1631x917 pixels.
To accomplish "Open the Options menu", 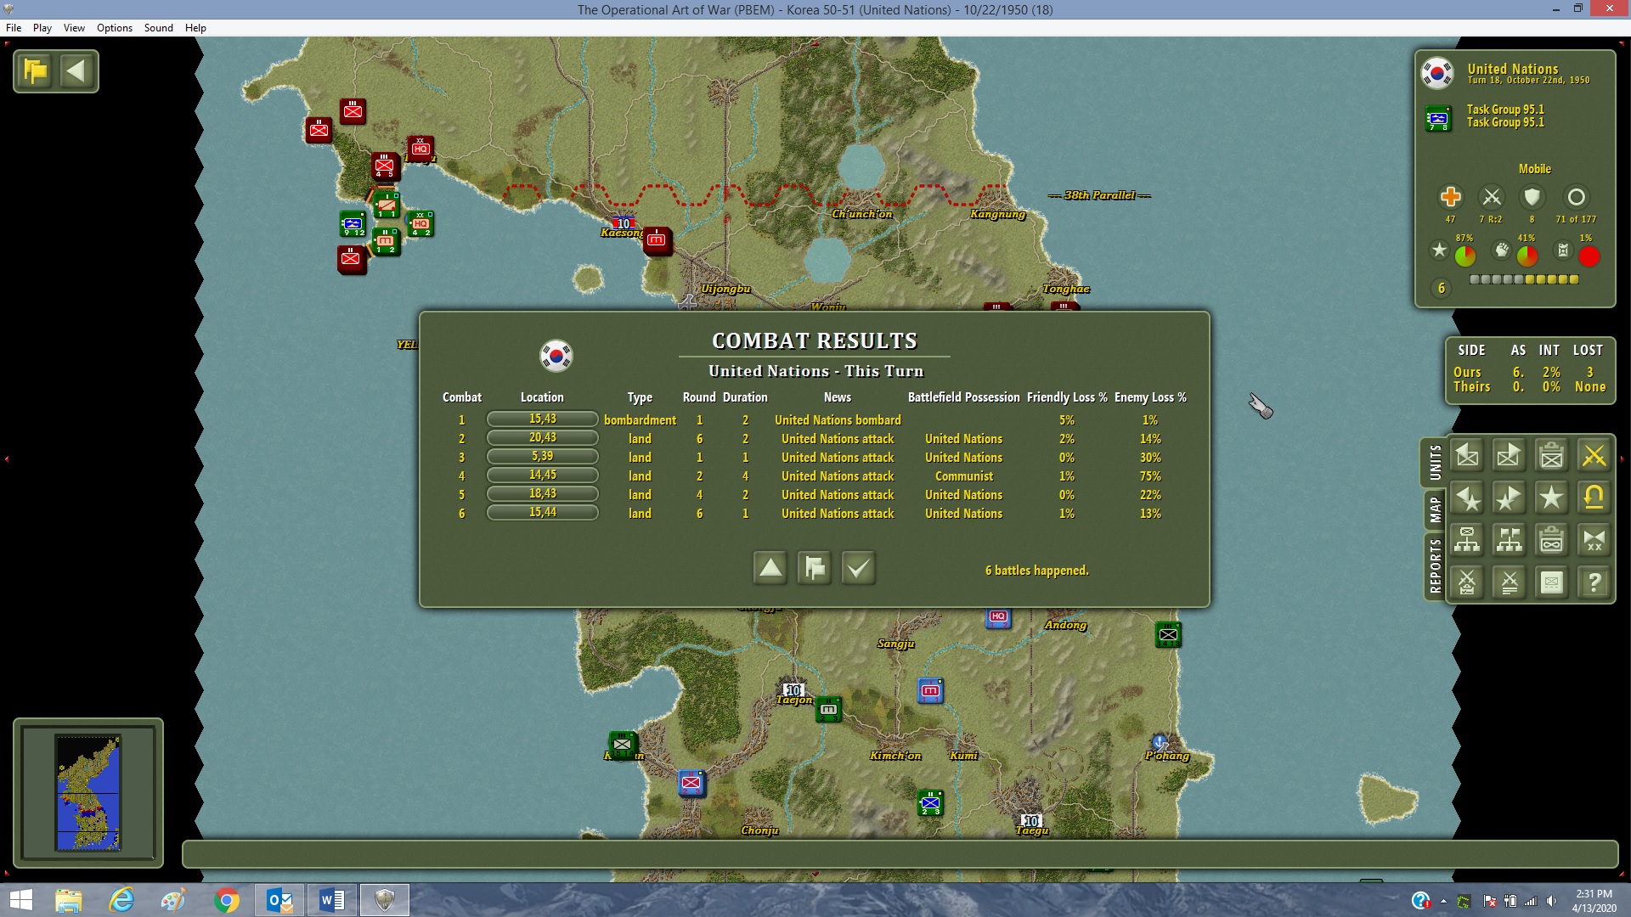I will [115, 28].
